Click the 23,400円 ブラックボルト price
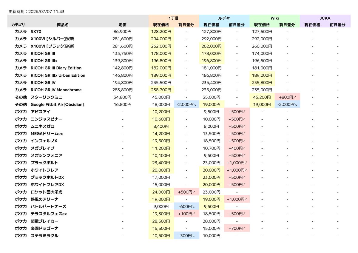 tap(161, 163)
